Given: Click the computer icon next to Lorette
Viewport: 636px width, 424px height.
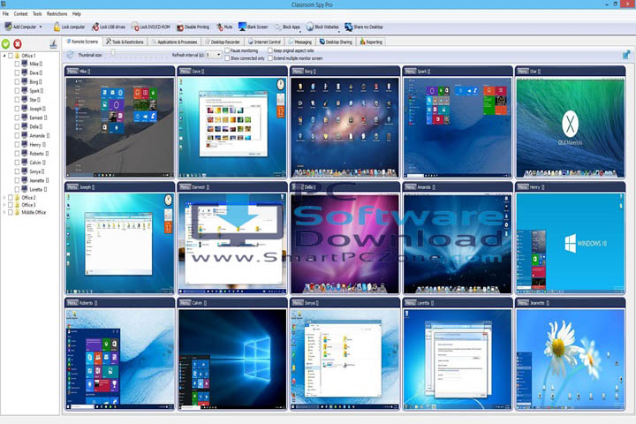Looking at the screenshot, I should (25, 189).
